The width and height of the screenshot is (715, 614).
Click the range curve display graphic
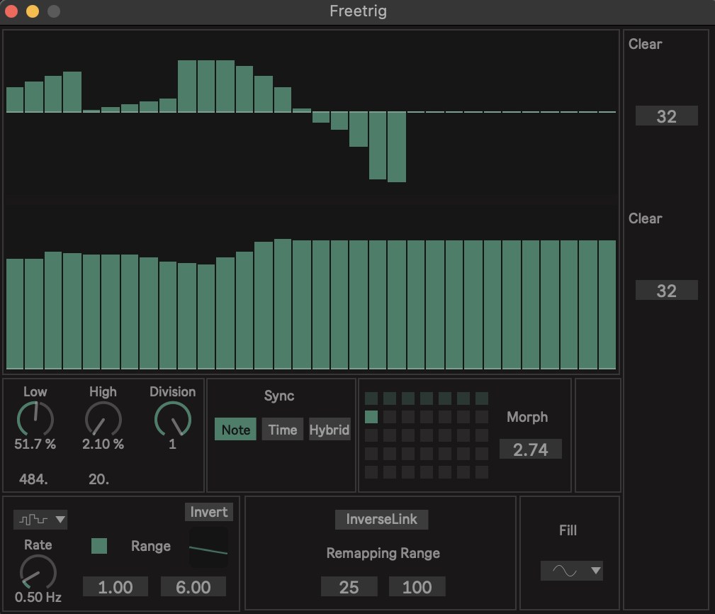208,547
